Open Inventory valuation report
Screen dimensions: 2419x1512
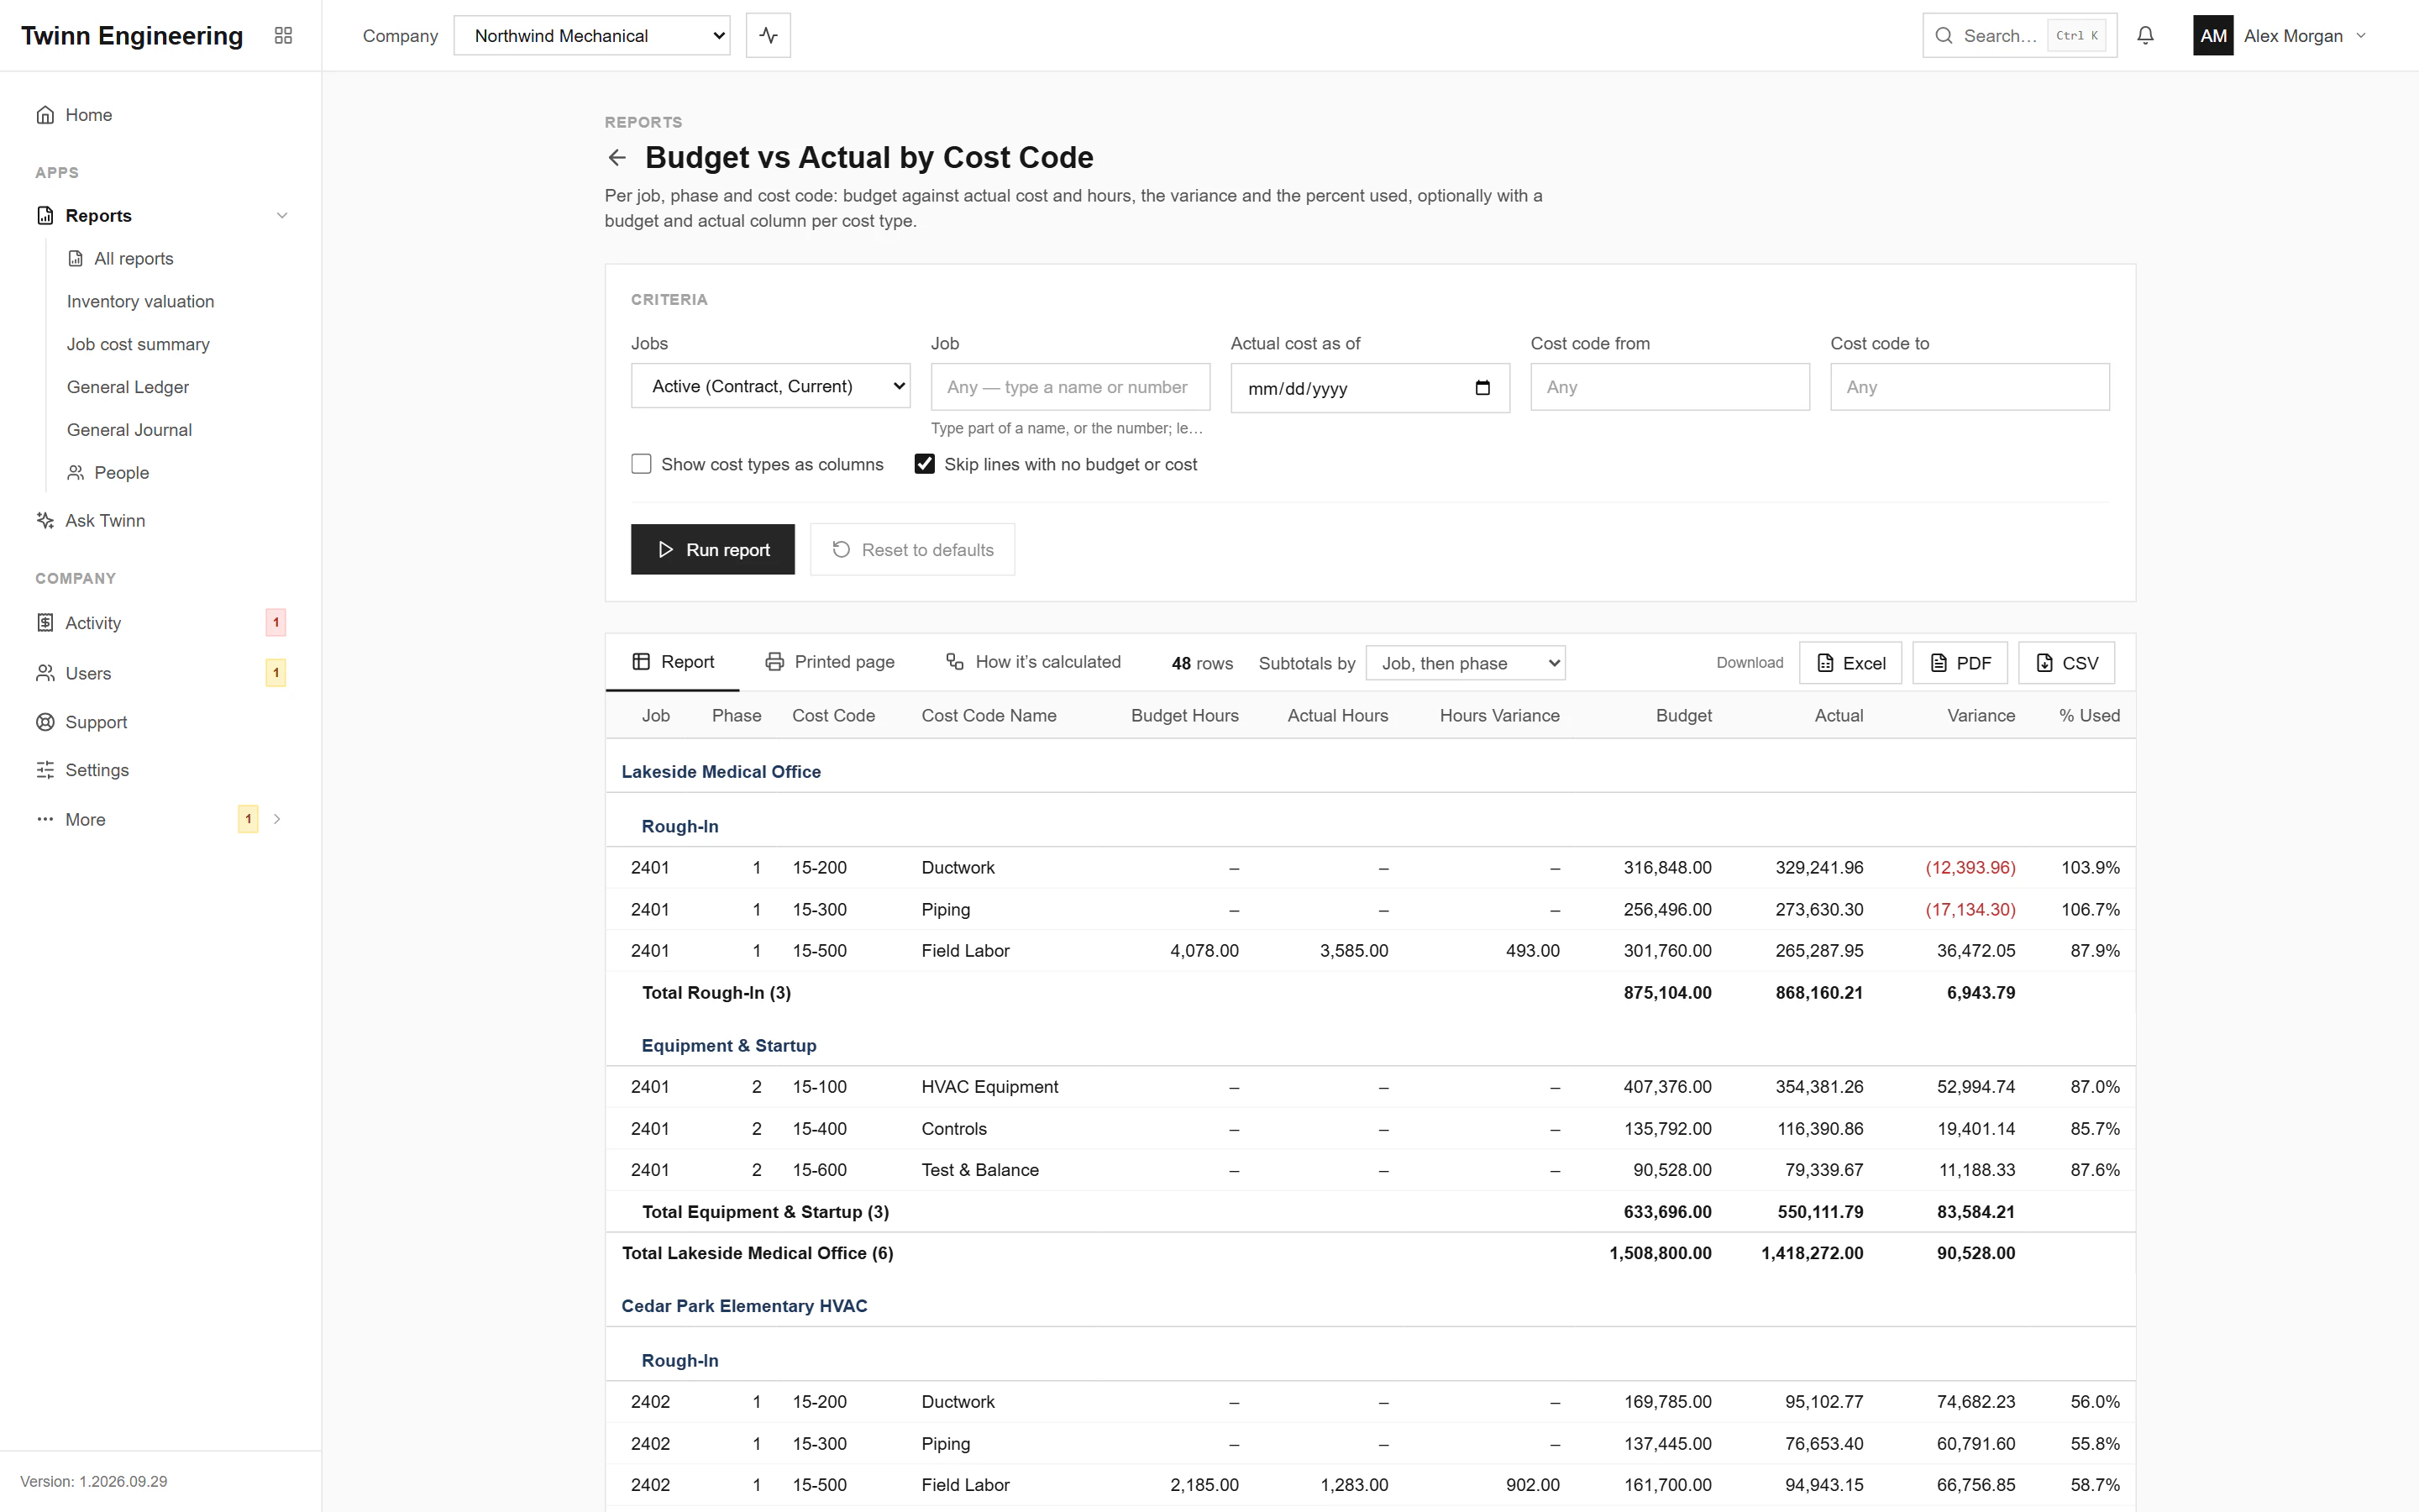coord(140,302)
